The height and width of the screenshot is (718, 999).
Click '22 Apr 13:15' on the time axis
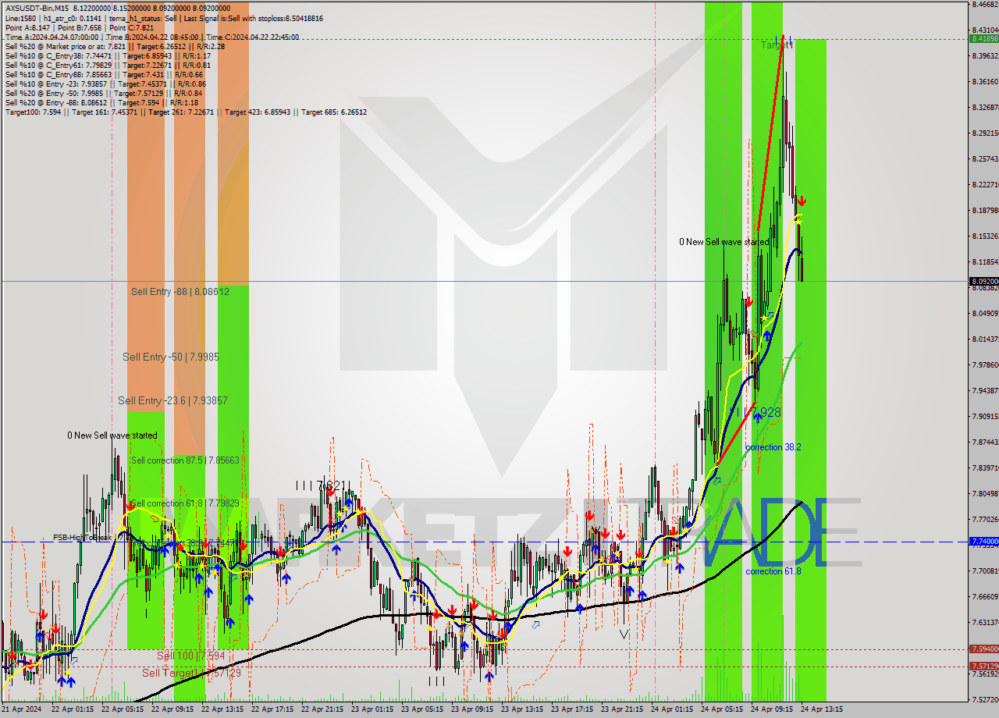coord(222,709)
